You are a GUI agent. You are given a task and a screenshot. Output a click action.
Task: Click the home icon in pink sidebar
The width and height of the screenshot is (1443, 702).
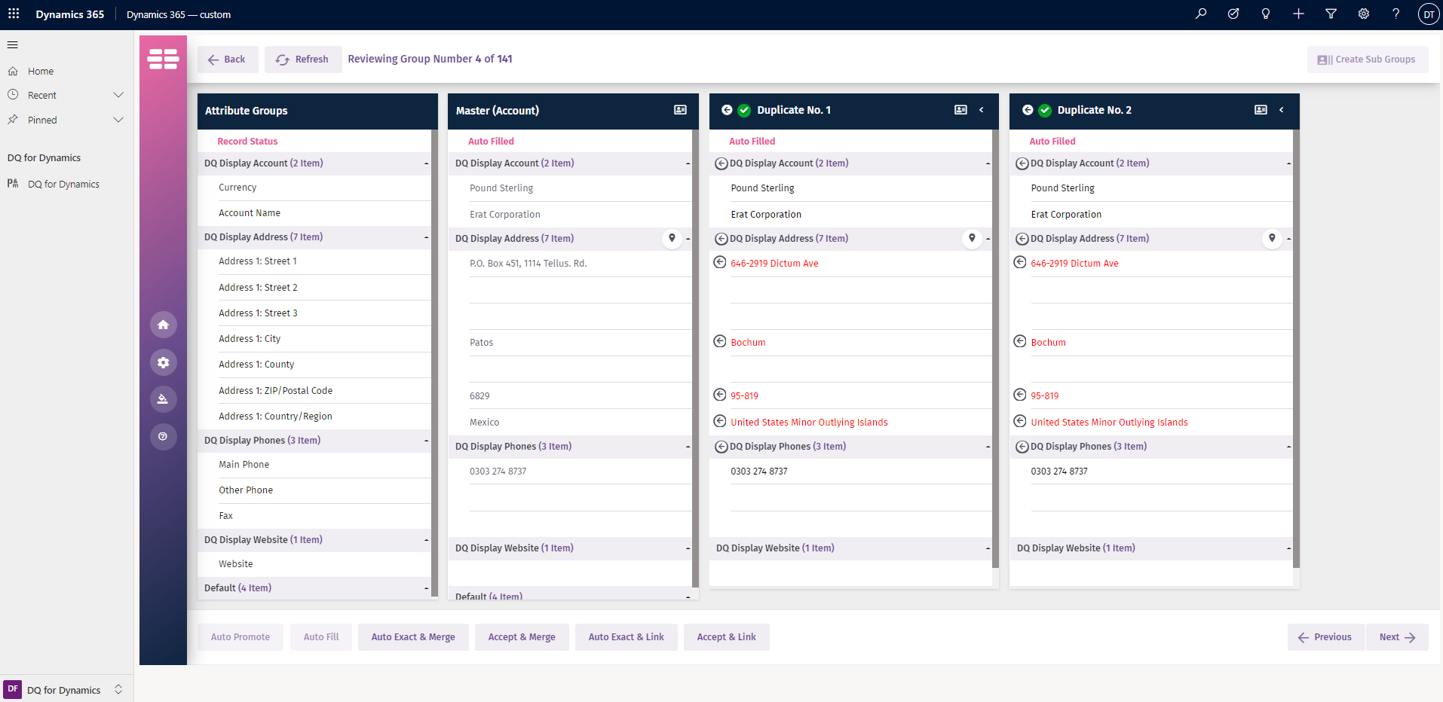click(x=163, y=325)
